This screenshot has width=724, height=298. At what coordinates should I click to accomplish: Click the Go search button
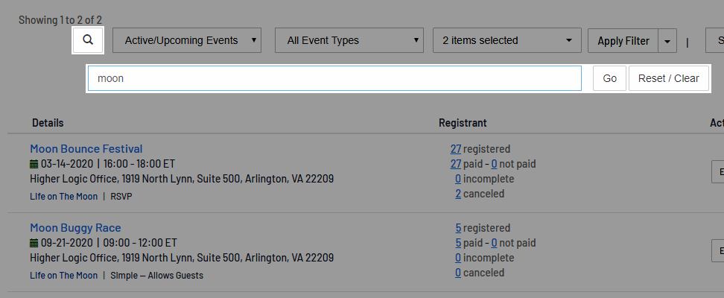609,78
